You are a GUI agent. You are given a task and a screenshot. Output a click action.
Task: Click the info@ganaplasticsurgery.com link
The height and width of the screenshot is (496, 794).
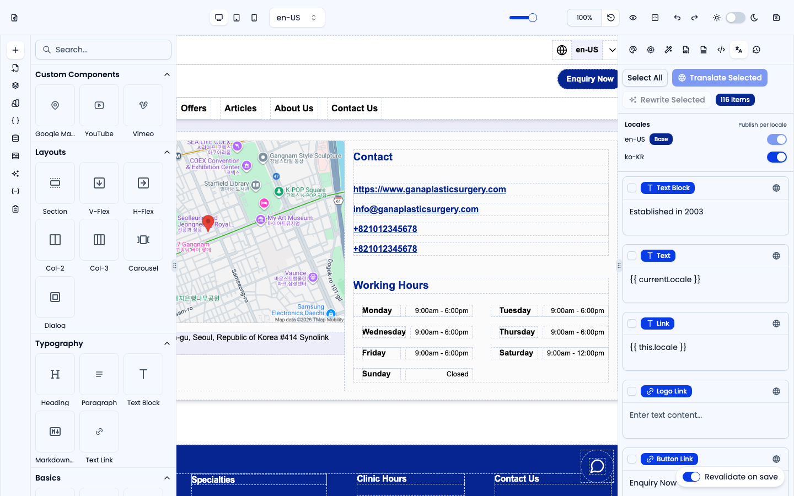416,209
